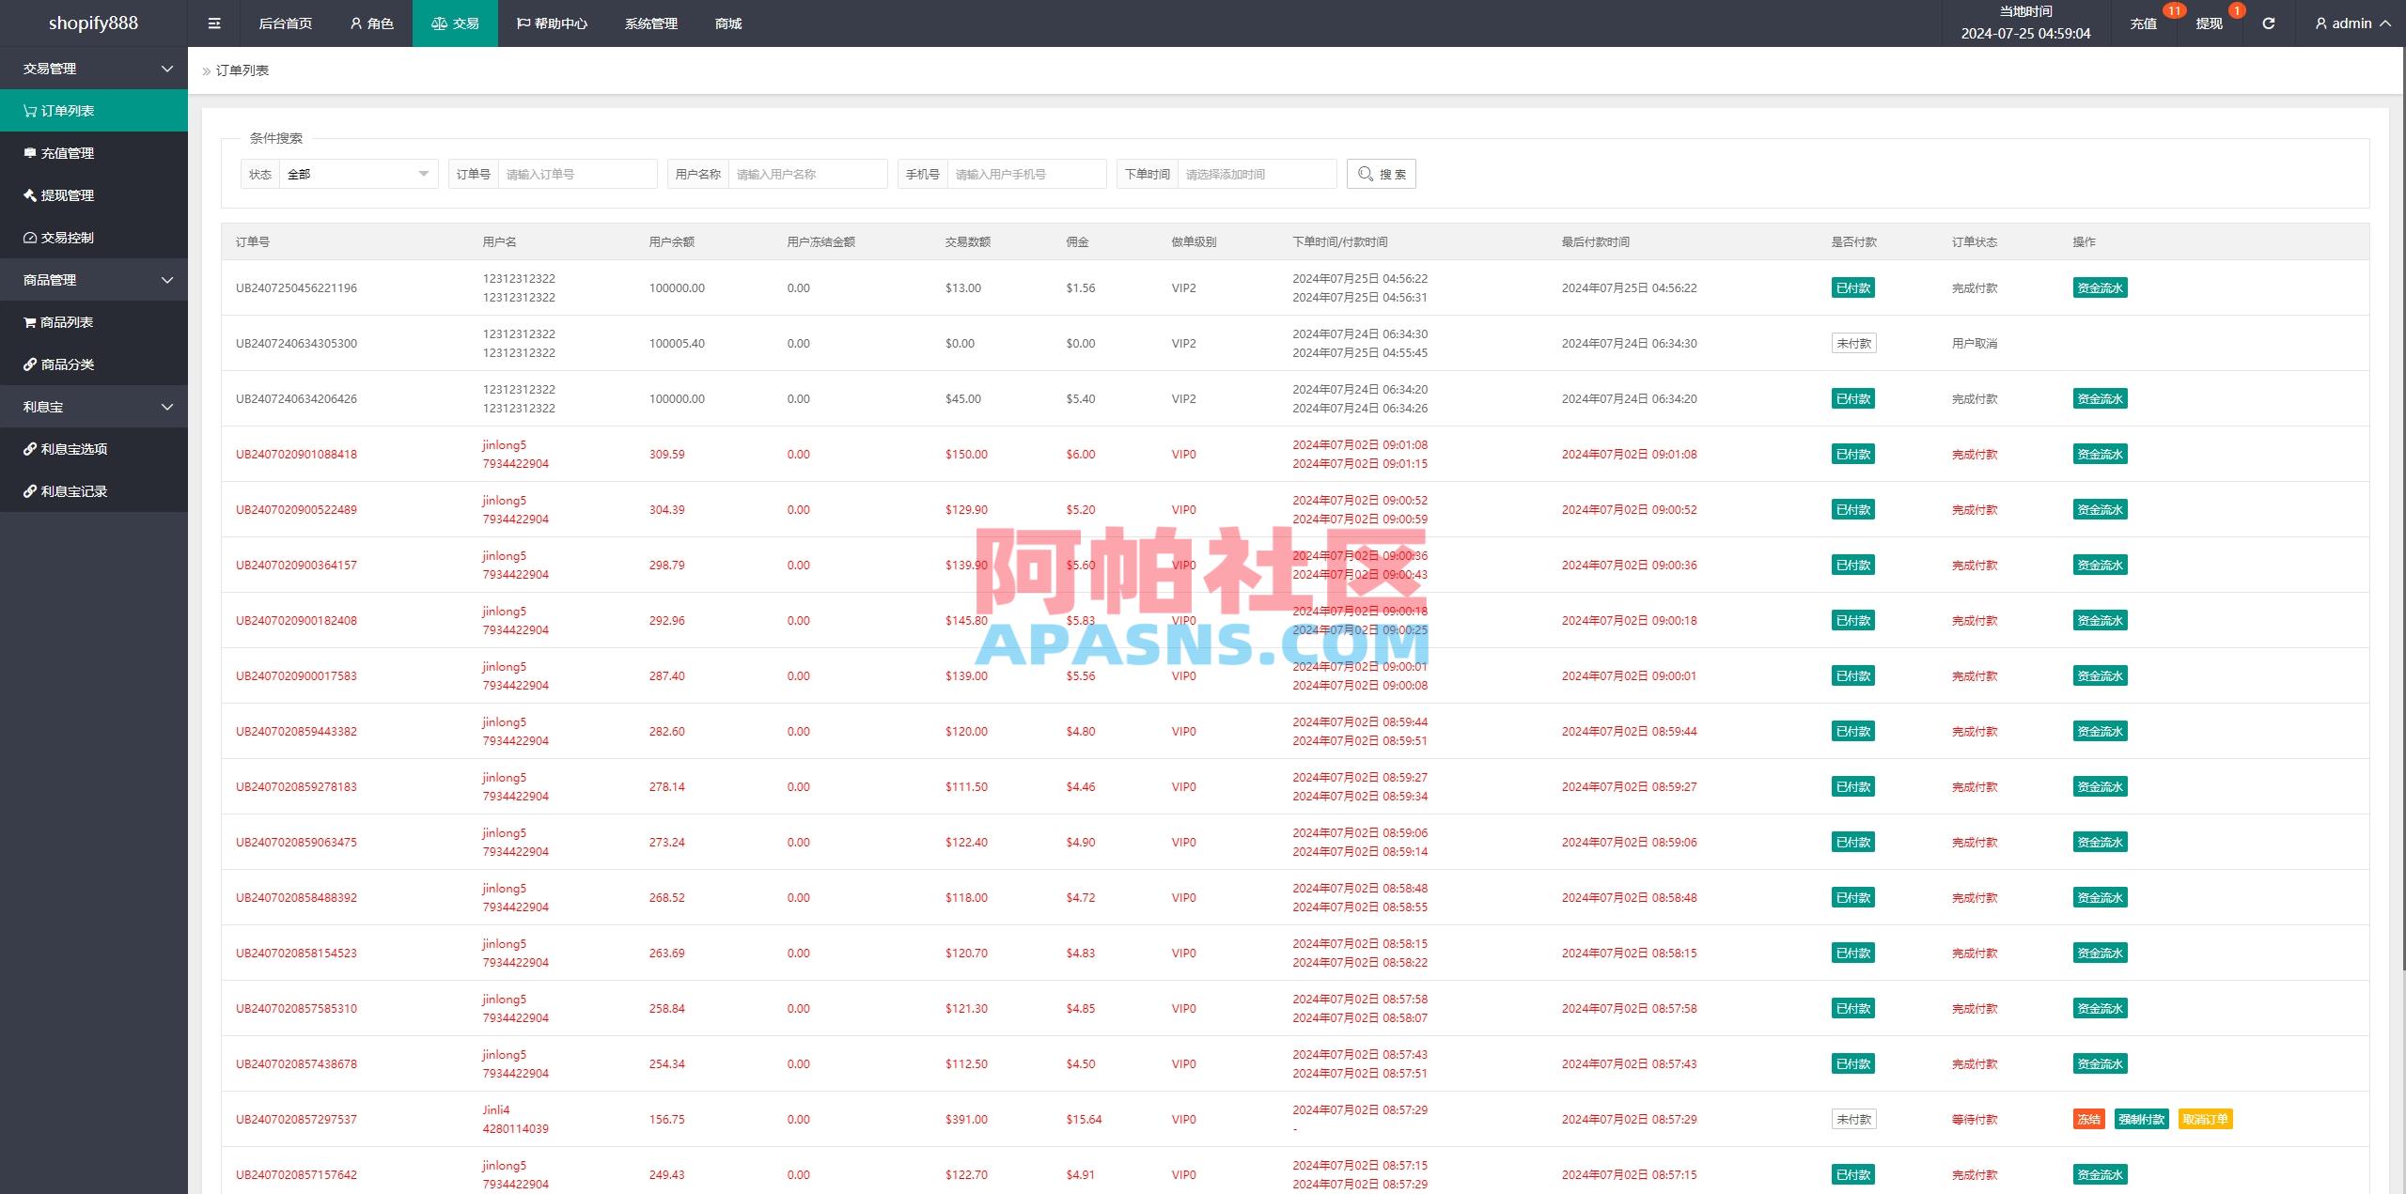Screen dimensions: 2406x1194
Task: Expand the 利息宝 sidebar group
Action: tap(94, 406)
